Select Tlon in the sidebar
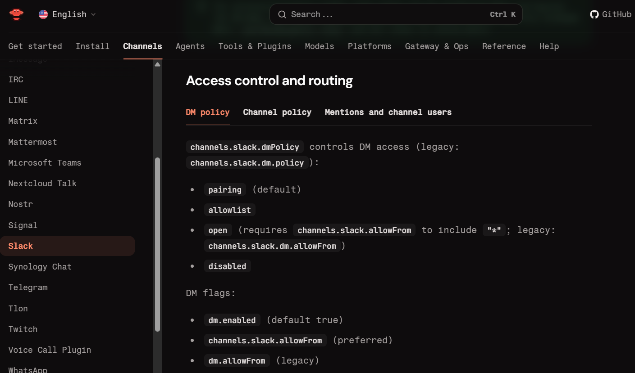 [x=18, y=308]
